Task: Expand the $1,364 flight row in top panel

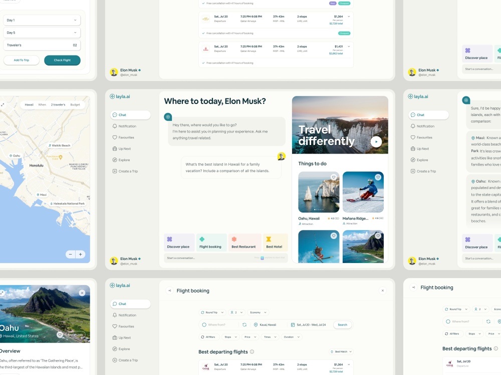Action: [x=349, y=16]
